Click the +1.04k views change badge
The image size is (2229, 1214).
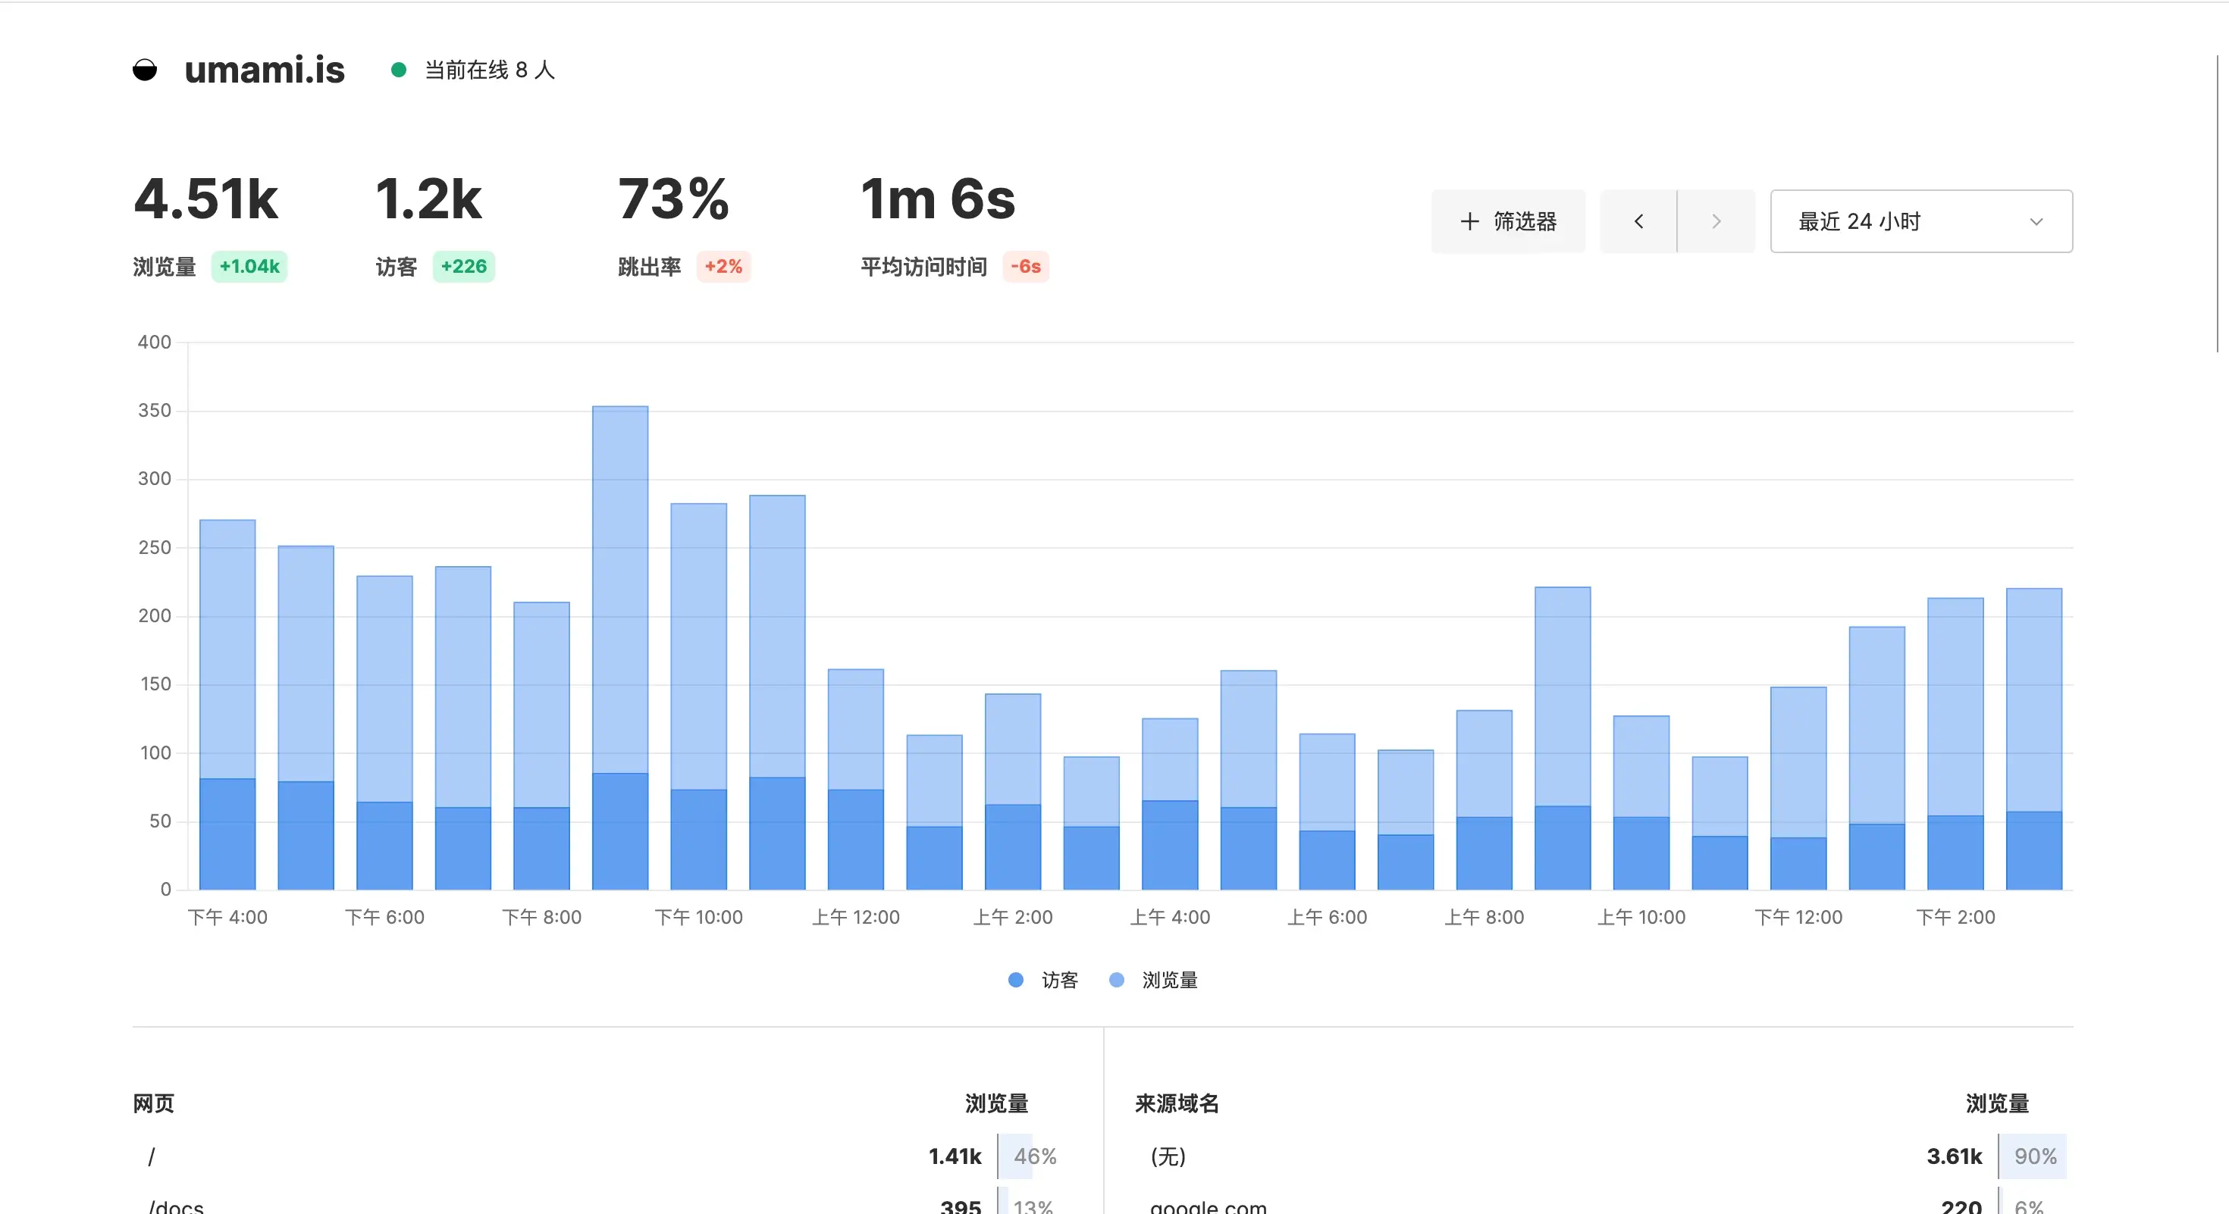[249, 266]
